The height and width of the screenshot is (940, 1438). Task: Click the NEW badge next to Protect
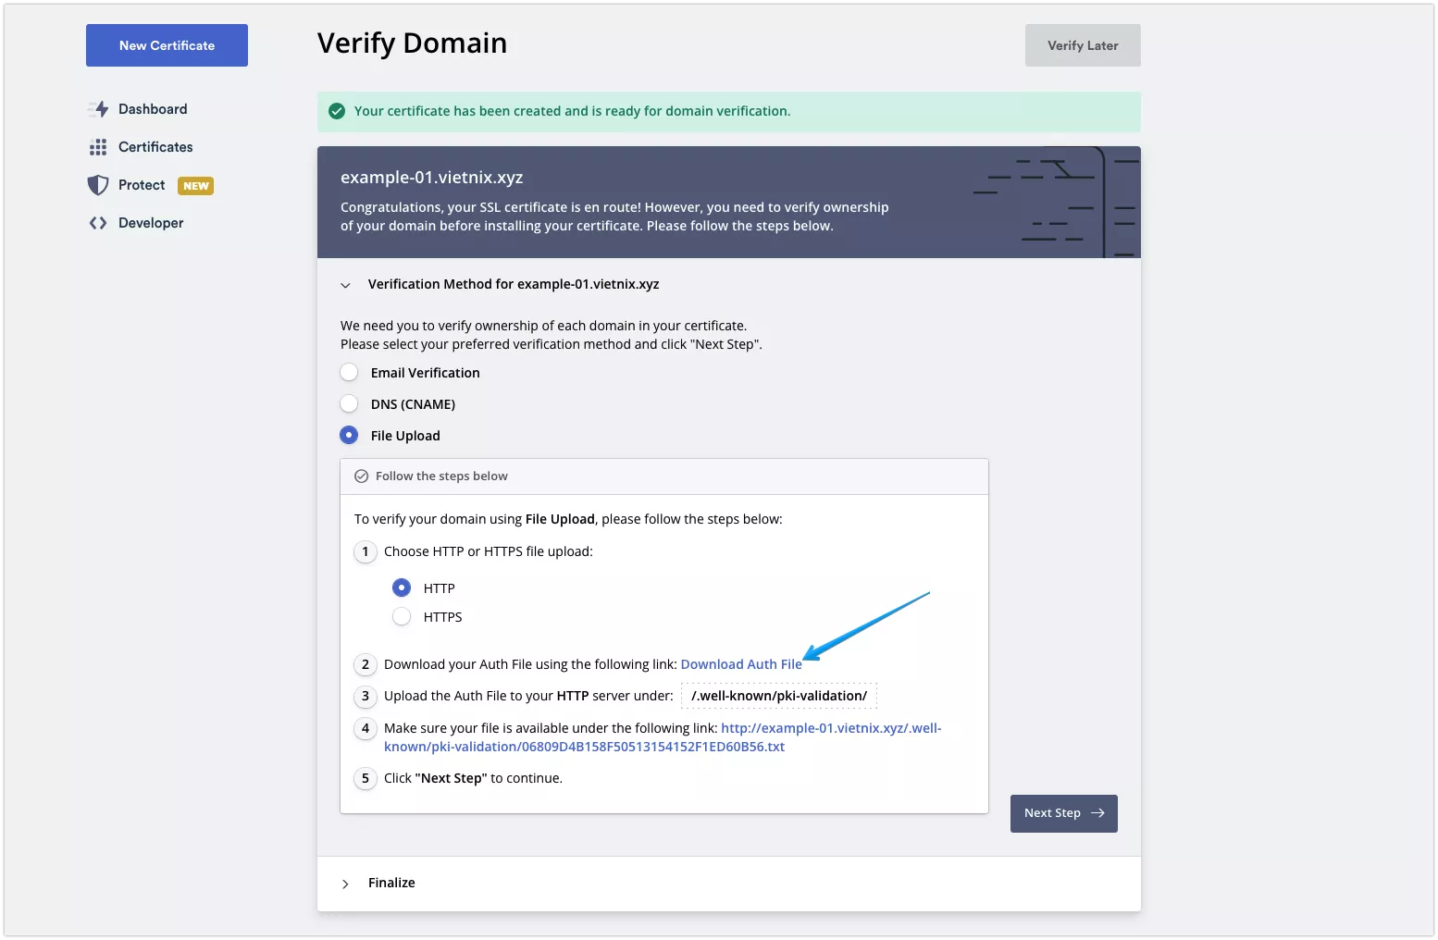(195, 186)
